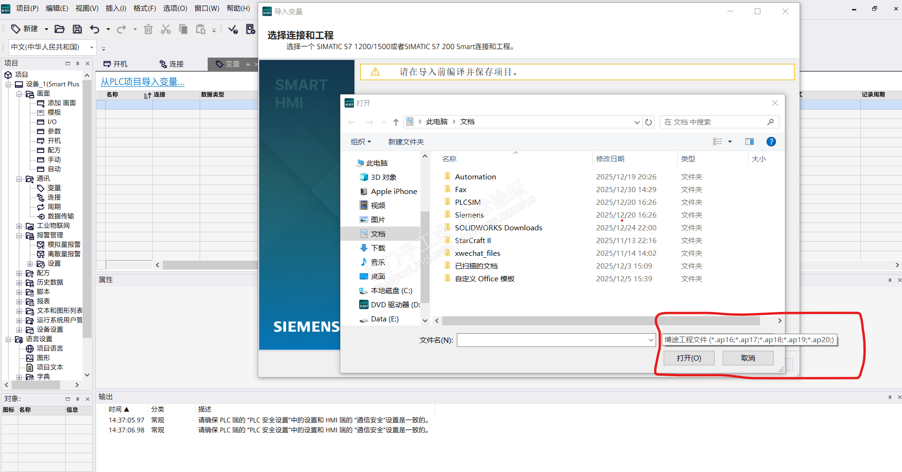Expand the 工业物联网 tree node
This screenshot has width=902, height=472.
19,226
